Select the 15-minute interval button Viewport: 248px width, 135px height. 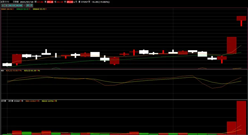[x=14, y=6]
